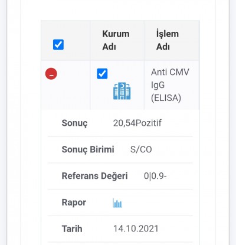Sort by Kurum Adı column header

point(116,40)
